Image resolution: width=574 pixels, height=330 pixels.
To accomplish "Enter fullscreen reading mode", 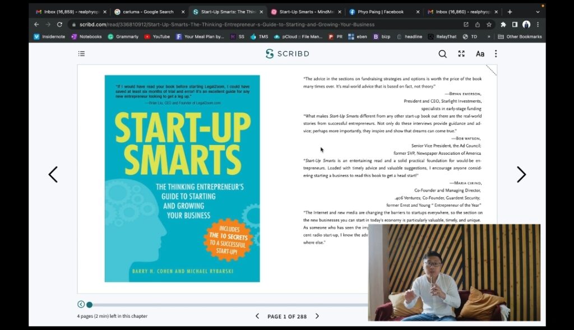I will pyautogui.click(x=461, y=54).
